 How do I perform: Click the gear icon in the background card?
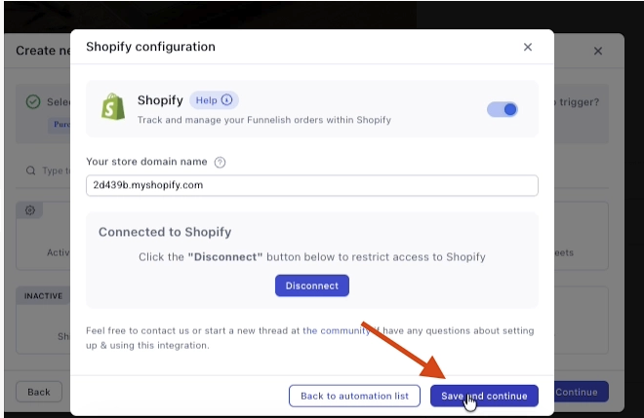[29, 210]
